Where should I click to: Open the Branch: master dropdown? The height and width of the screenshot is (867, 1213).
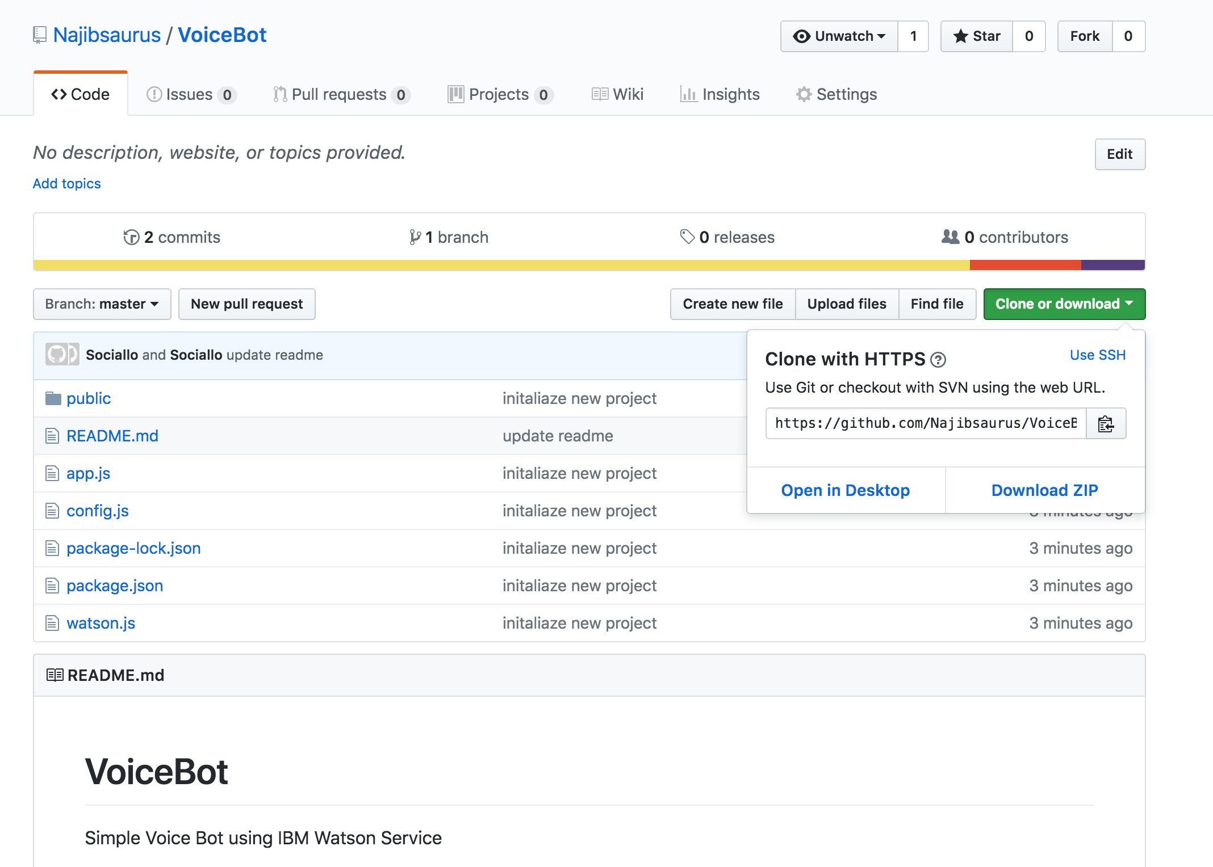coord(102,304)
